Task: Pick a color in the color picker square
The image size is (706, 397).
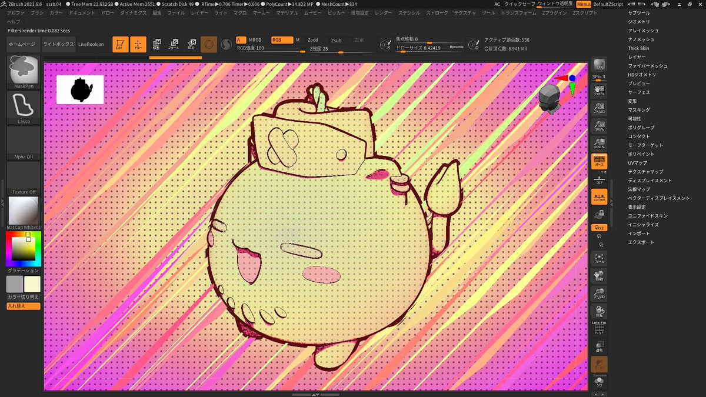Action: [x=24, y=249]
